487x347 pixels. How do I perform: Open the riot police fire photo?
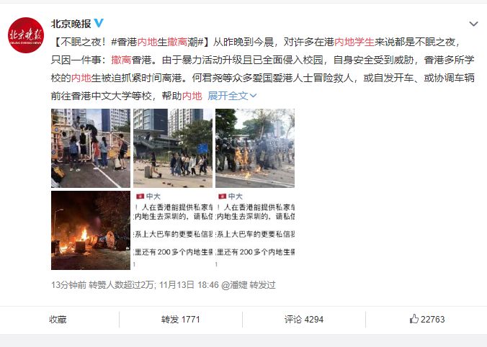coord(255,148)
